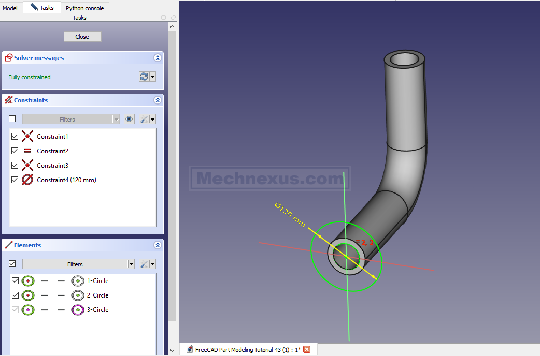Viewport: 540px width, 356px height.
Task: Open the elements settings dropdown arrow
Action: [x=152, y=264]
